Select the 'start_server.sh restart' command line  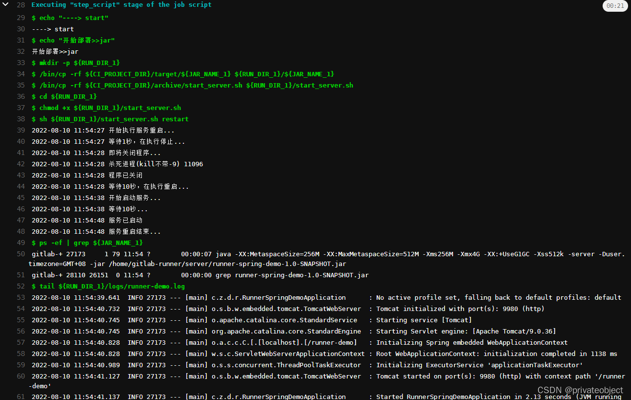point(110,119)
